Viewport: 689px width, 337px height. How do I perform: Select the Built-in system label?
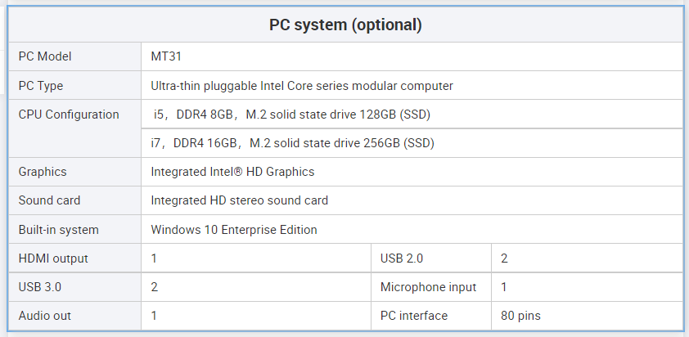click(58, 230)
